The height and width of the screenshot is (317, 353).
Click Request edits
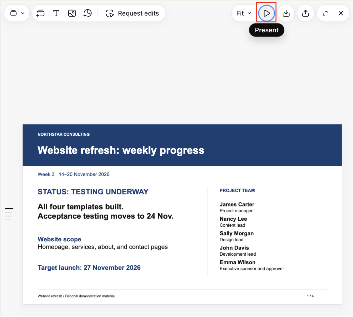(x=132, y=13)
